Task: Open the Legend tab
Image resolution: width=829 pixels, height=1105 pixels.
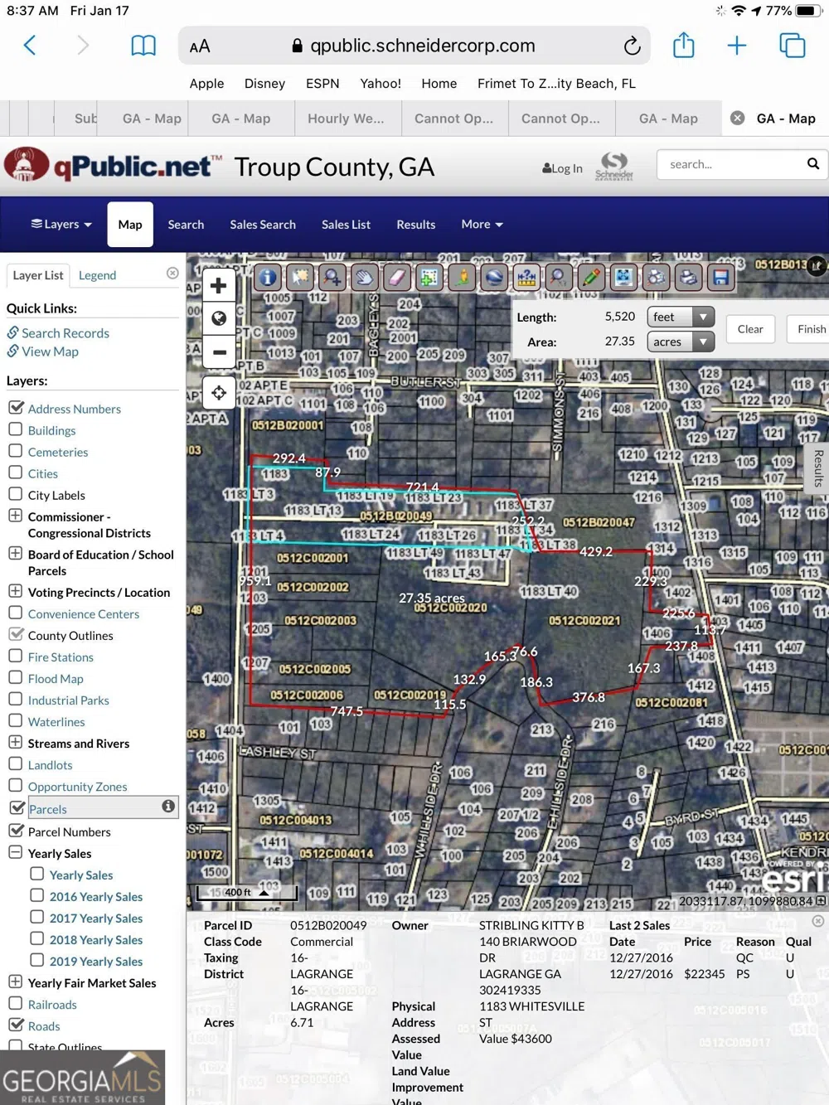Action: pyautogui.click(x=97, y=275)
